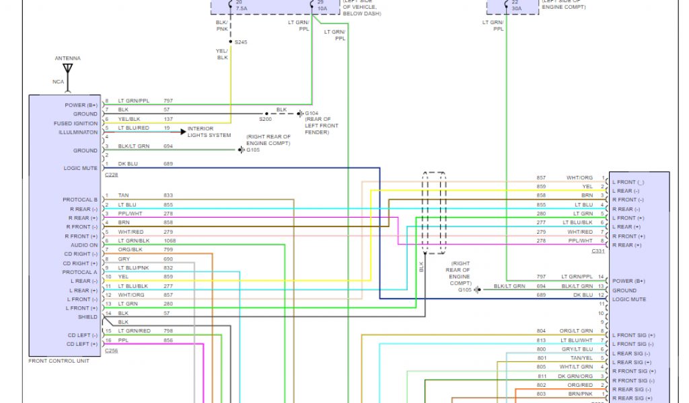The height and width of the screenshot is (403, 689).
Task: Click the Interior Lights System arrow
Action: point(182,132)
